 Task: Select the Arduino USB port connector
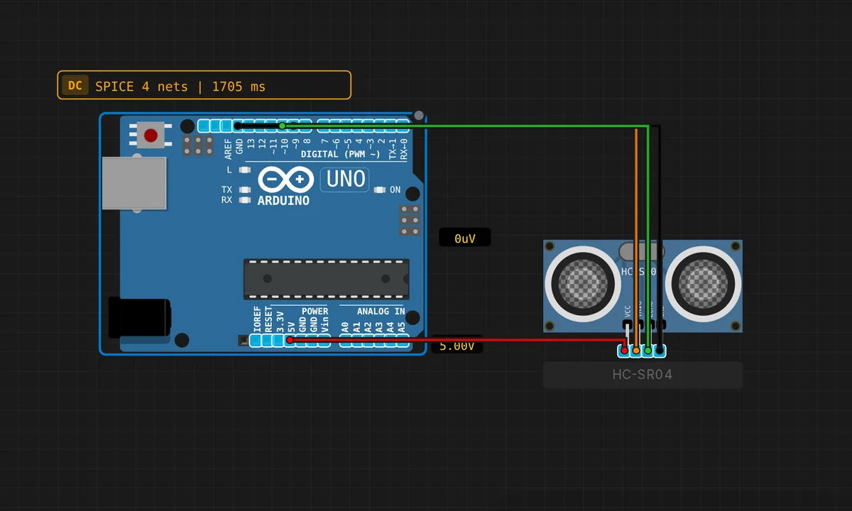[134, 183]
